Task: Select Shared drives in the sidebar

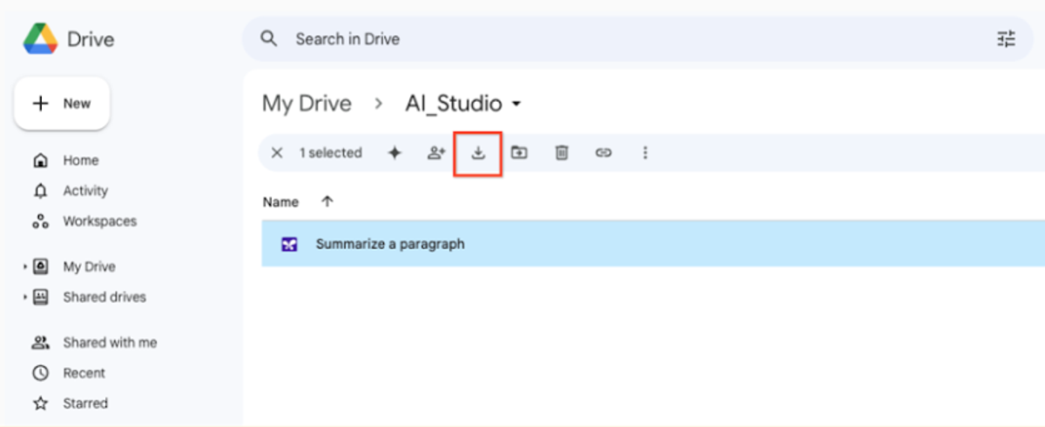Action: pyautogui.click(x=104, y=297)
